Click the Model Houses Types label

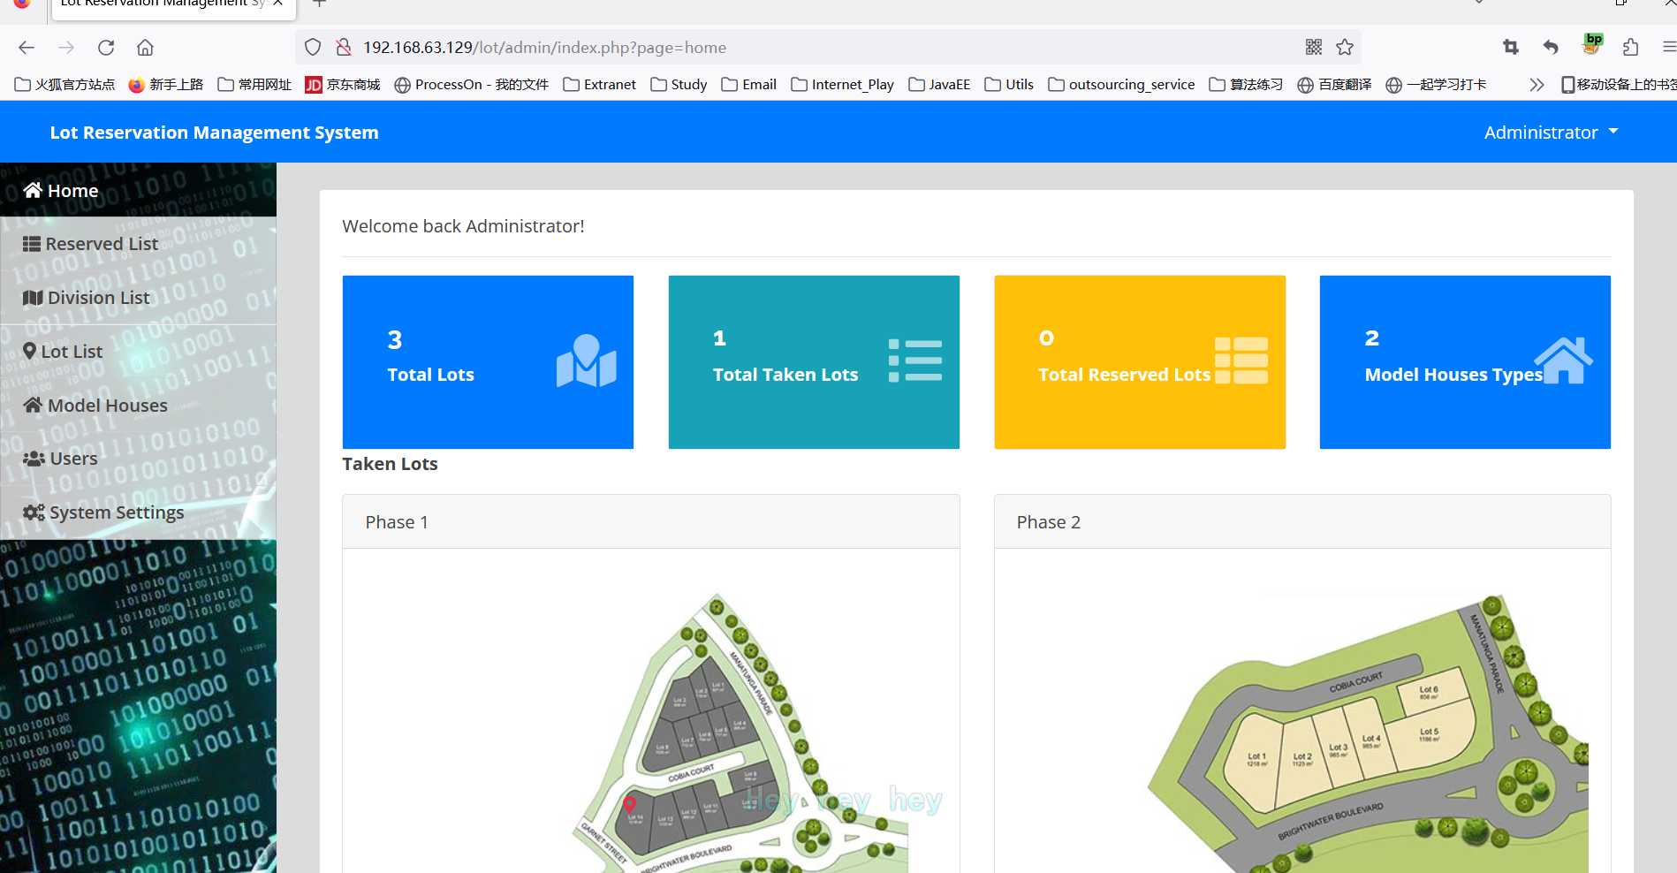pos(1453,375)
